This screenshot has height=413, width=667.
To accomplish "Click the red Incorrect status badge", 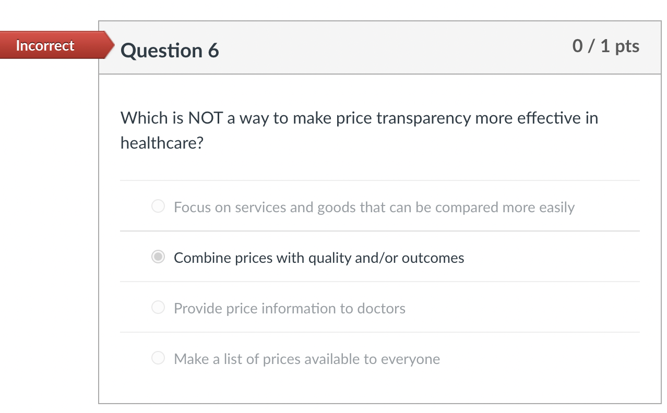I will tap(44, 45).
